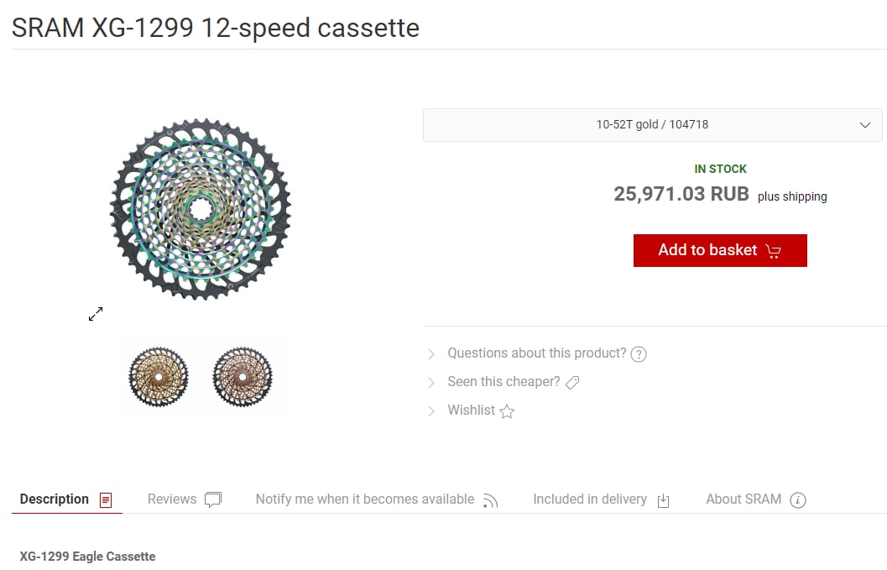Select the gold cassette thumbnail
Image resolution: width=887 pixels, height=570 pixels.
click(159, 377)
